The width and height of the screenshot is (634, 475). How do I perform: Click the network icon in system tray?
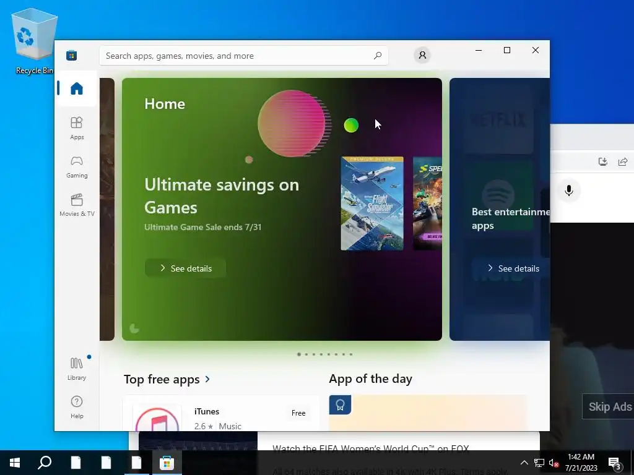click(x=539, y=463)
